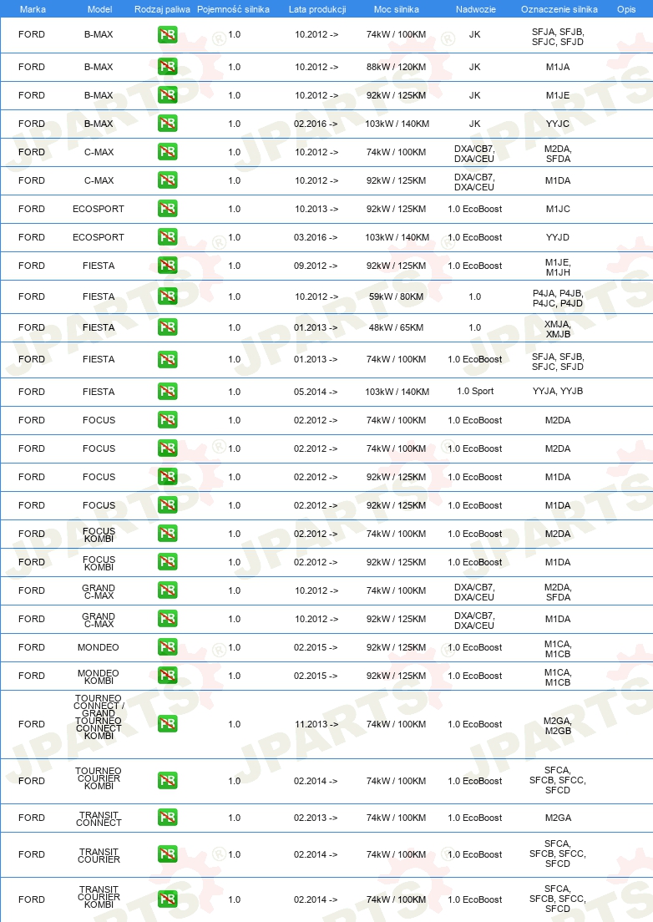Viewport: 653px width, 922px height.
Task: Click fuel icon in FIESTA 1.0 Sport row
Action: coord(168,392)
